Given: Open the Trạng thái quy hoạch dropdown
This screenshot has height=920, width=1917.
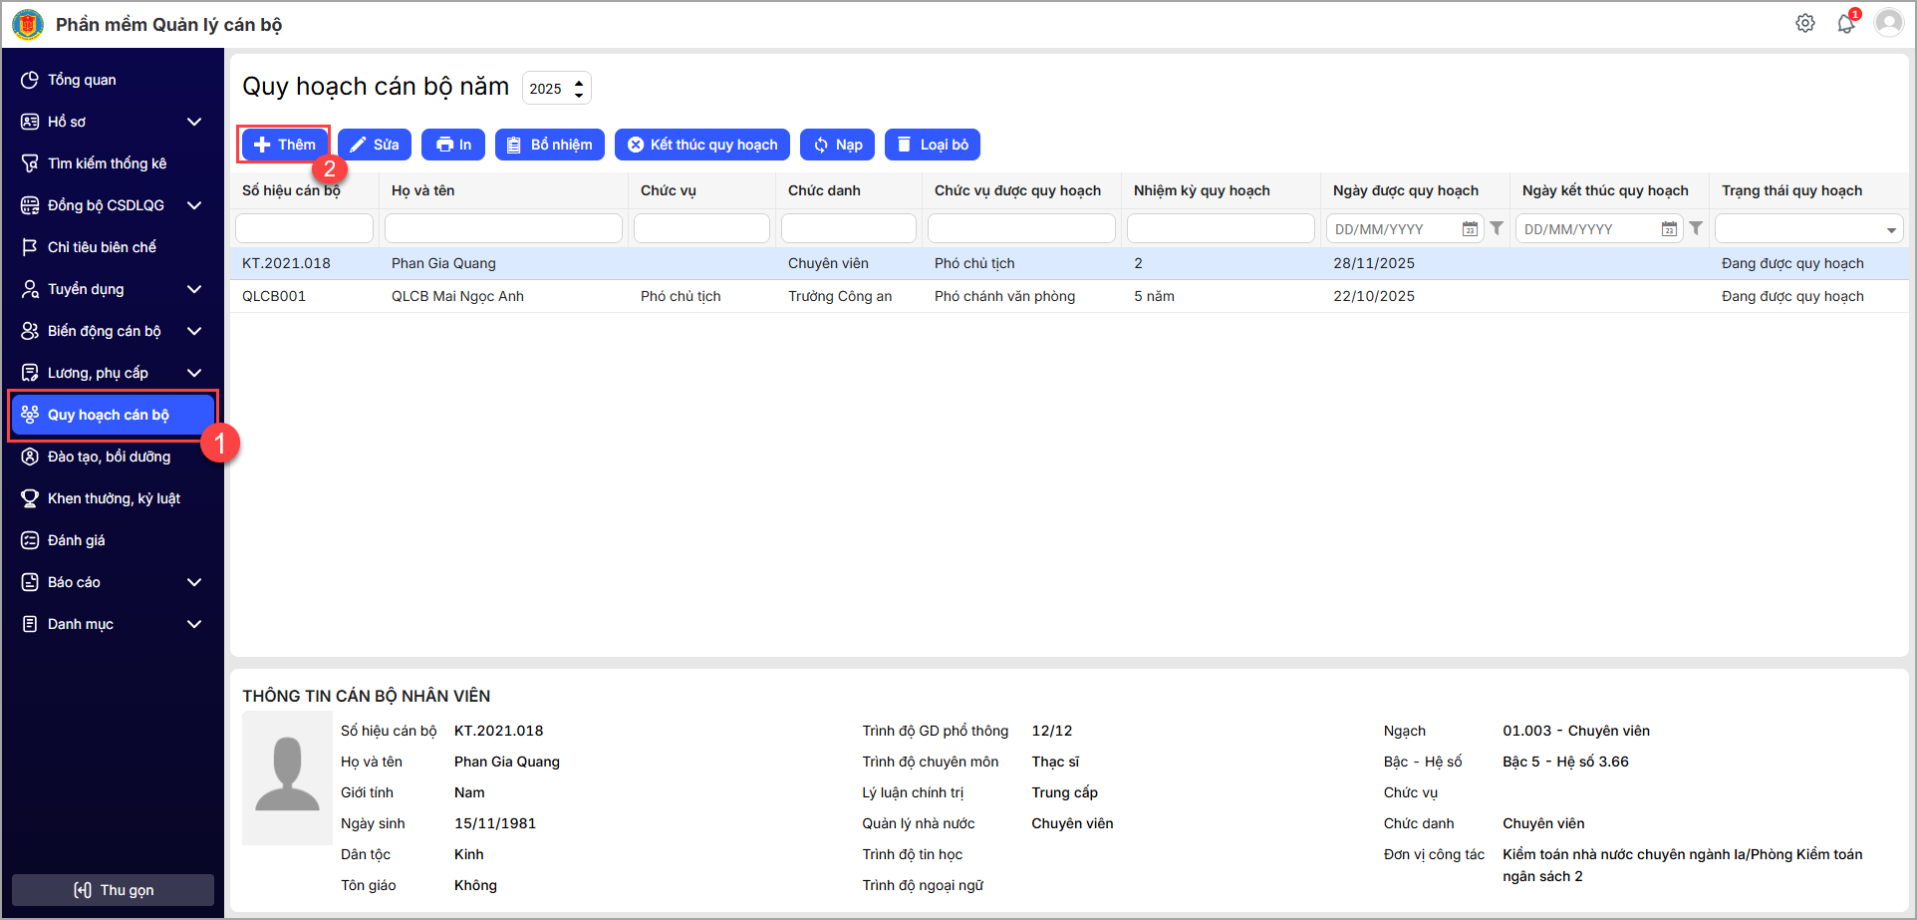Looking at the screenshot, I should click(1808, 229).
